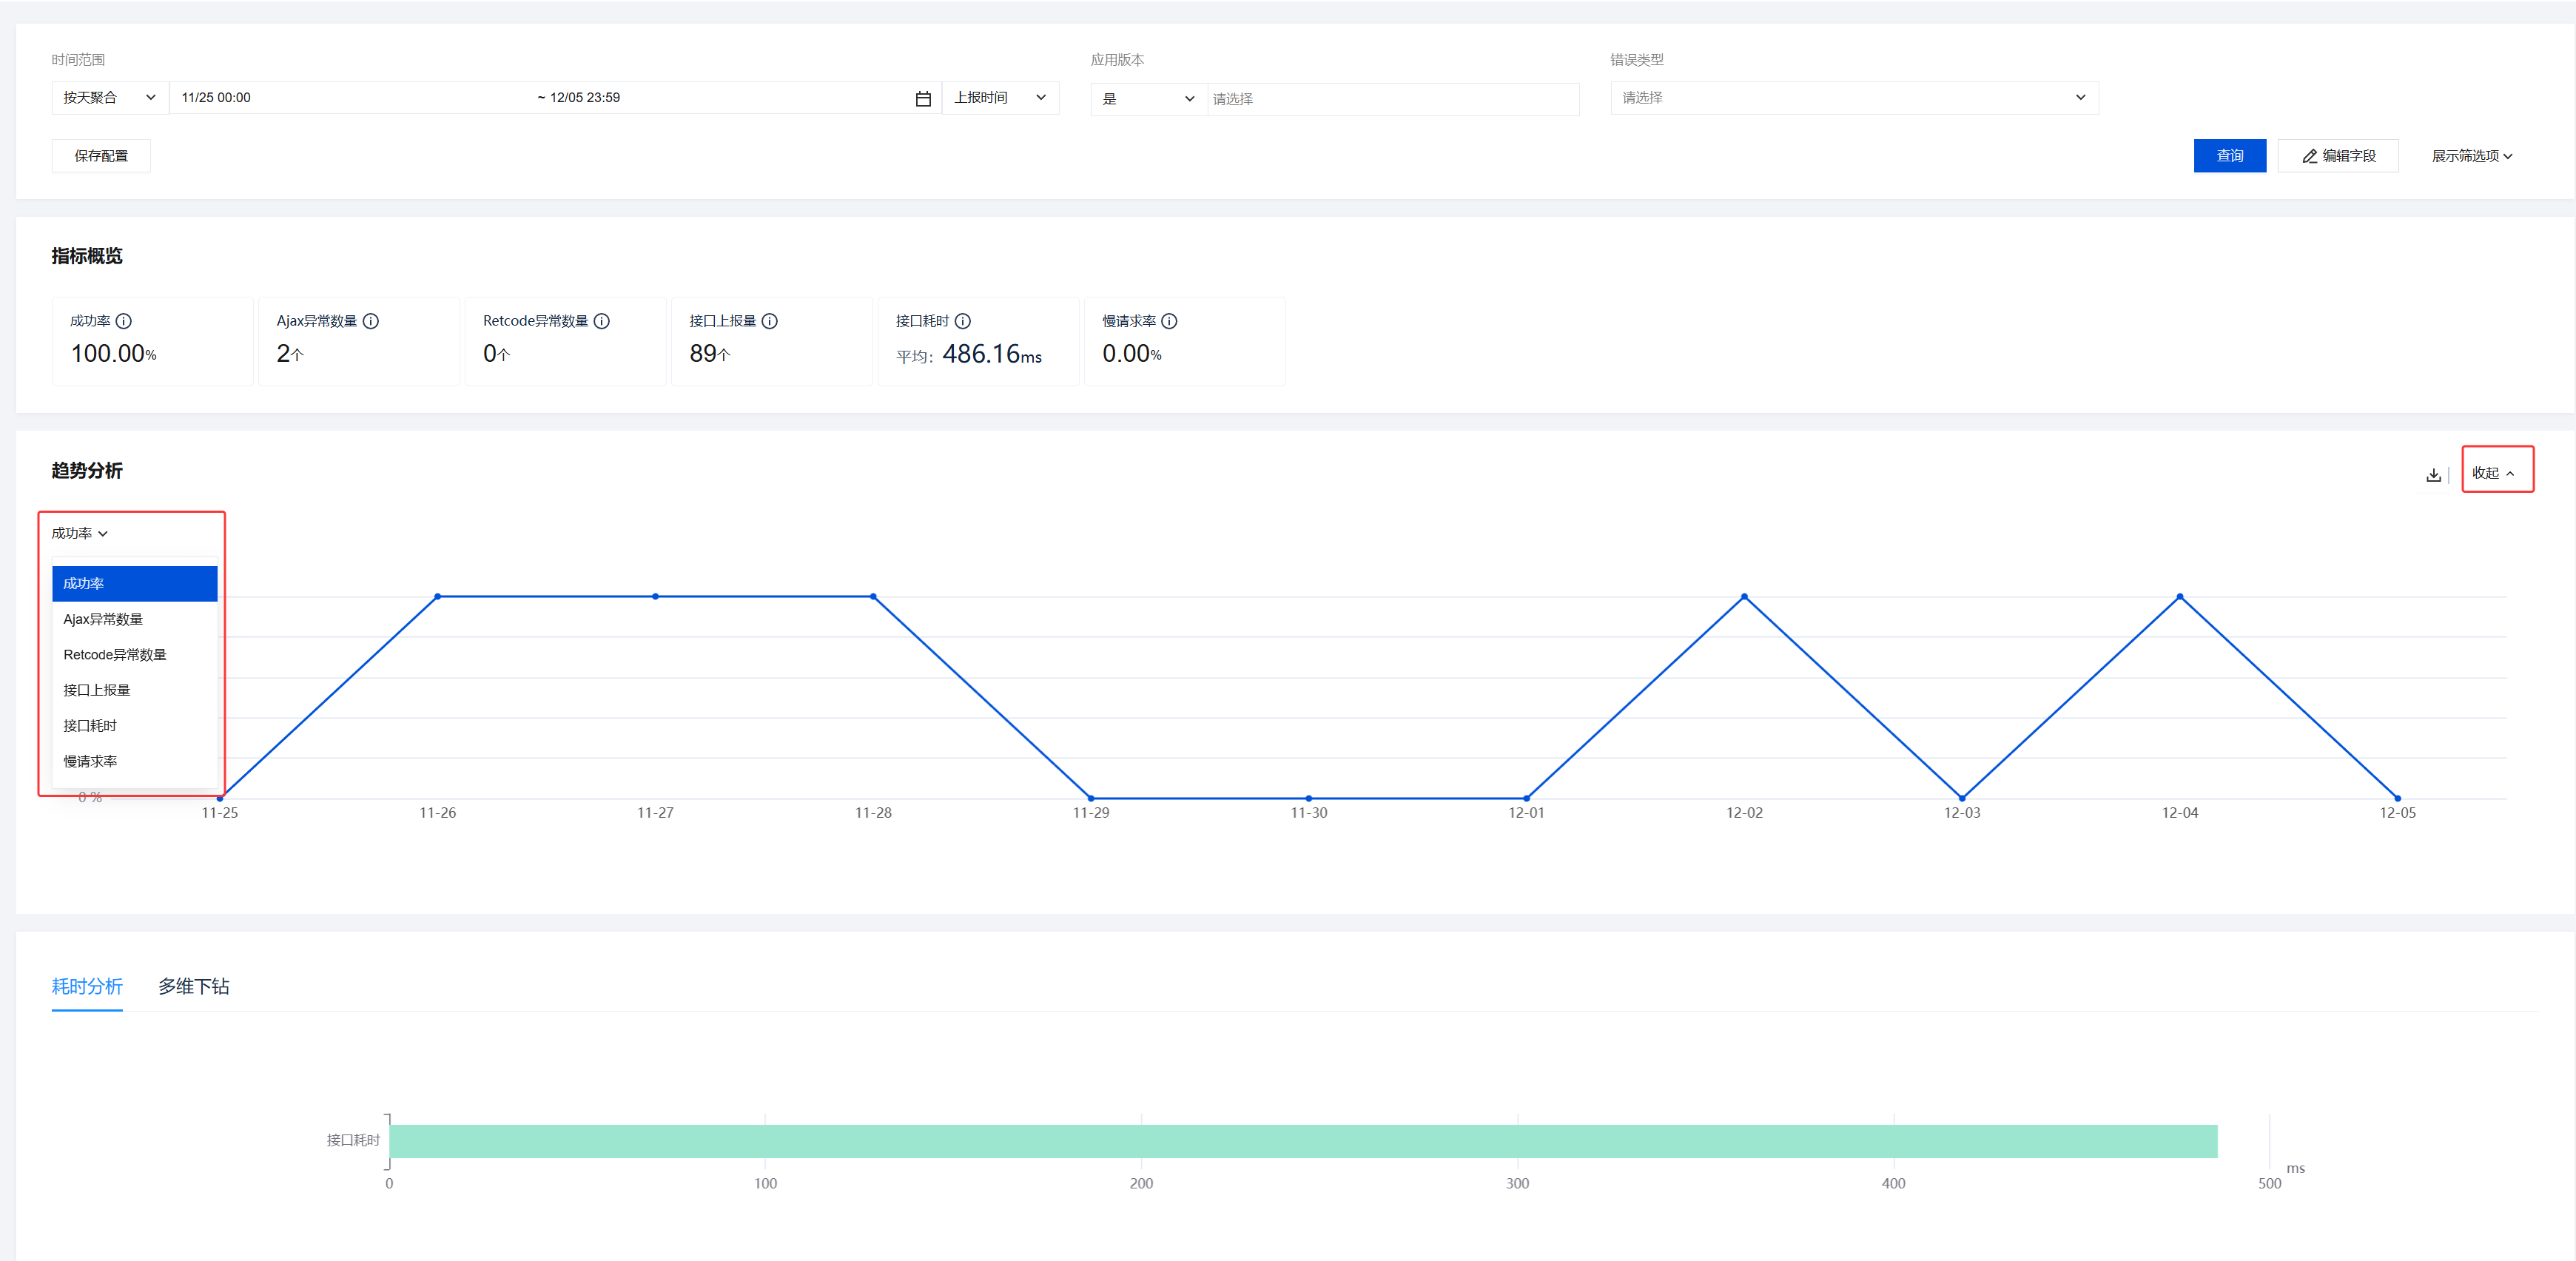Click the blue 查询 button

(2228, 156)
